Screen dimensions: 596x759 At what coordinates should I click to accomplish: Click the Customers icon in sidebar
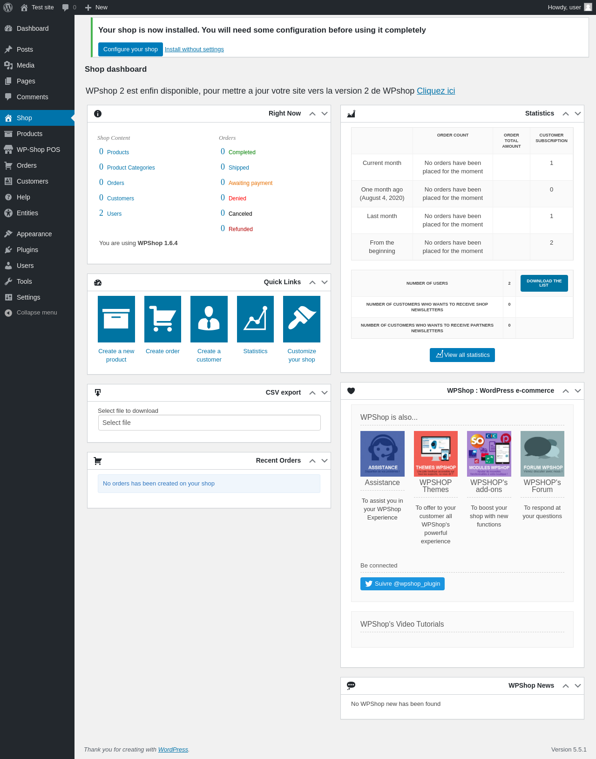[8, 181]
